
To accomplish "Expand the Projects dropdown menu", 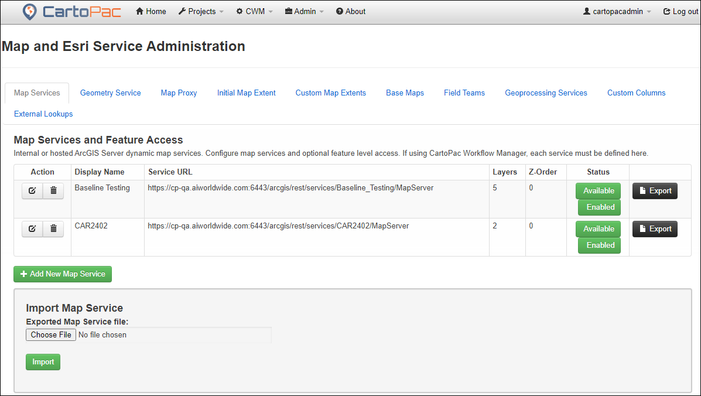I will tap(201, 12).
